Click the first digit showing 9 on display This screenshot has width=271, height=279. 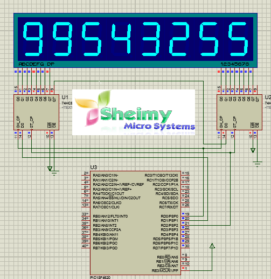click(x=33, y=39)
